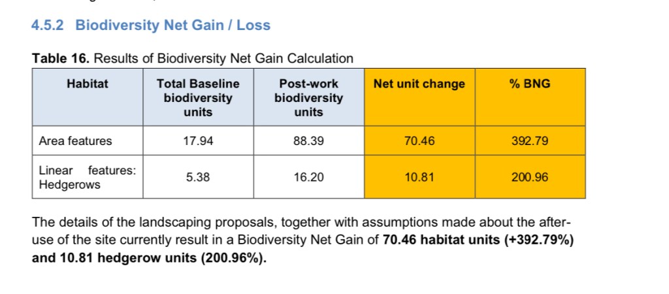
Task: Click bold text '70.46 habitat units (+392.79%)'
Action: pos(478,239)
